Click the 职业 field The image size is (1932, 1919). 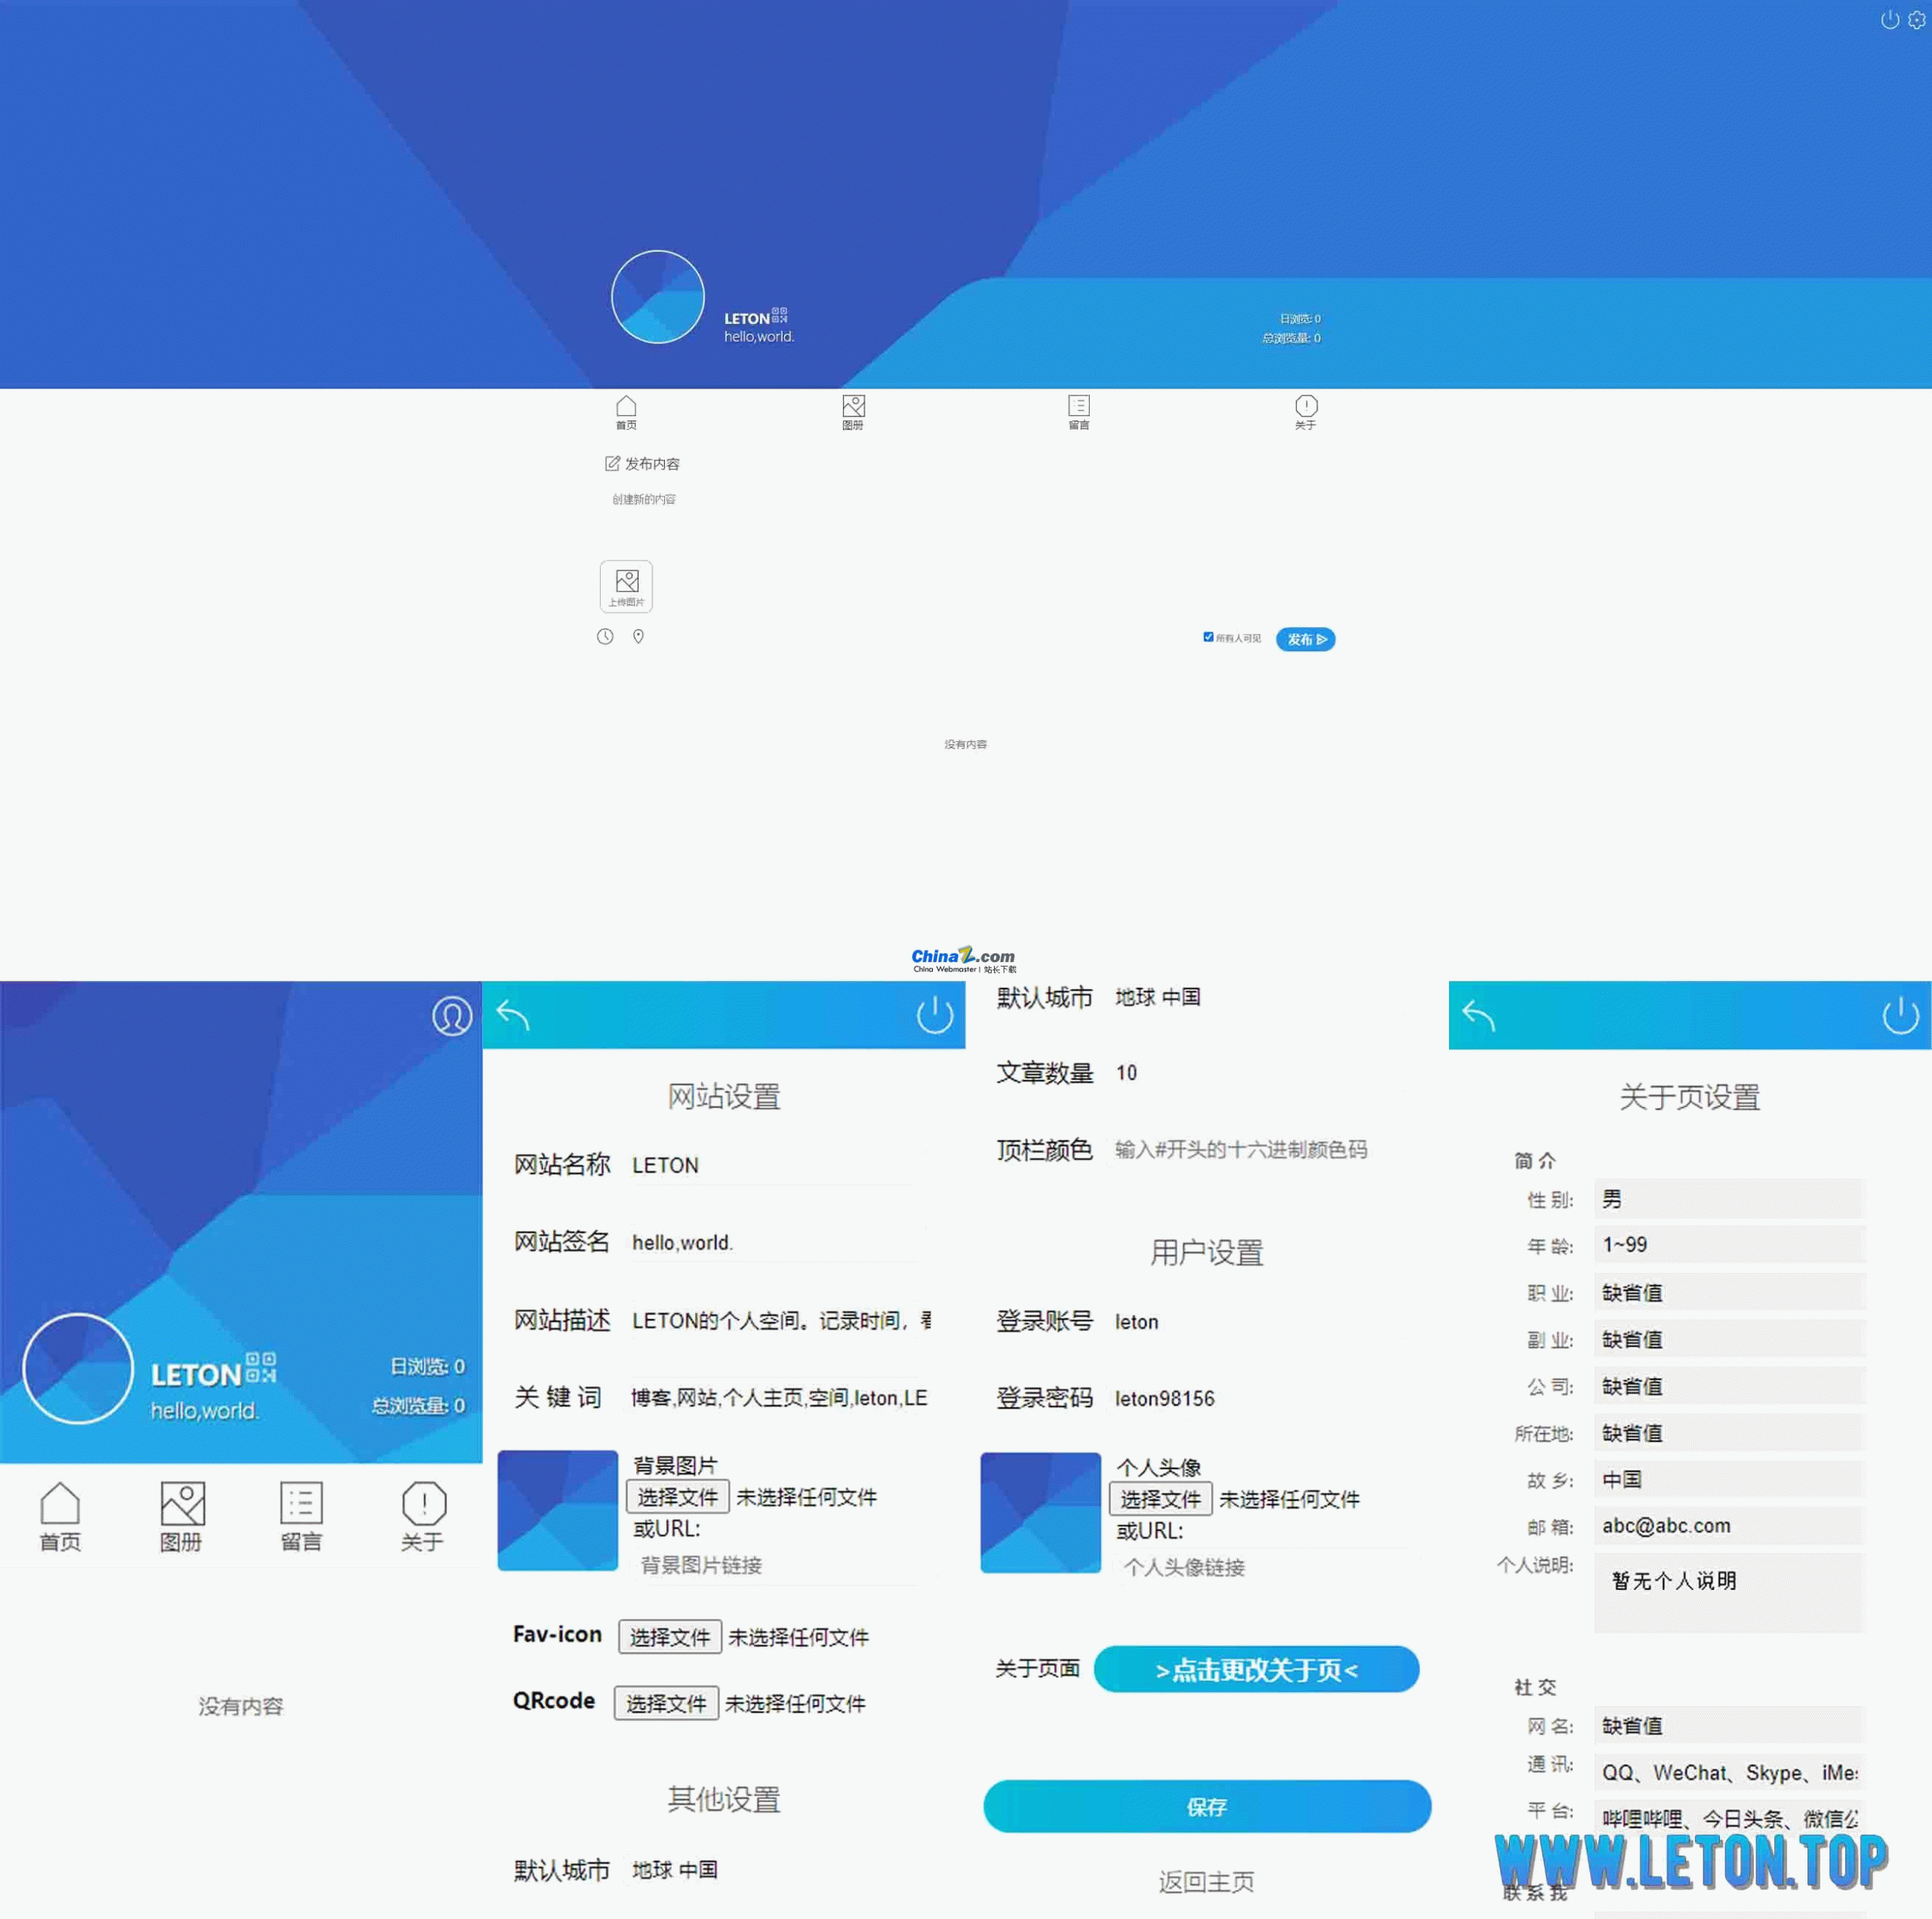(x=1730, y=1292)
